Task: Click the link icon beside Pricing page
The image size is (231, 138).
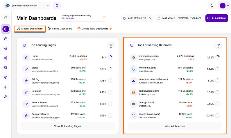Action: tap(26, 81)
